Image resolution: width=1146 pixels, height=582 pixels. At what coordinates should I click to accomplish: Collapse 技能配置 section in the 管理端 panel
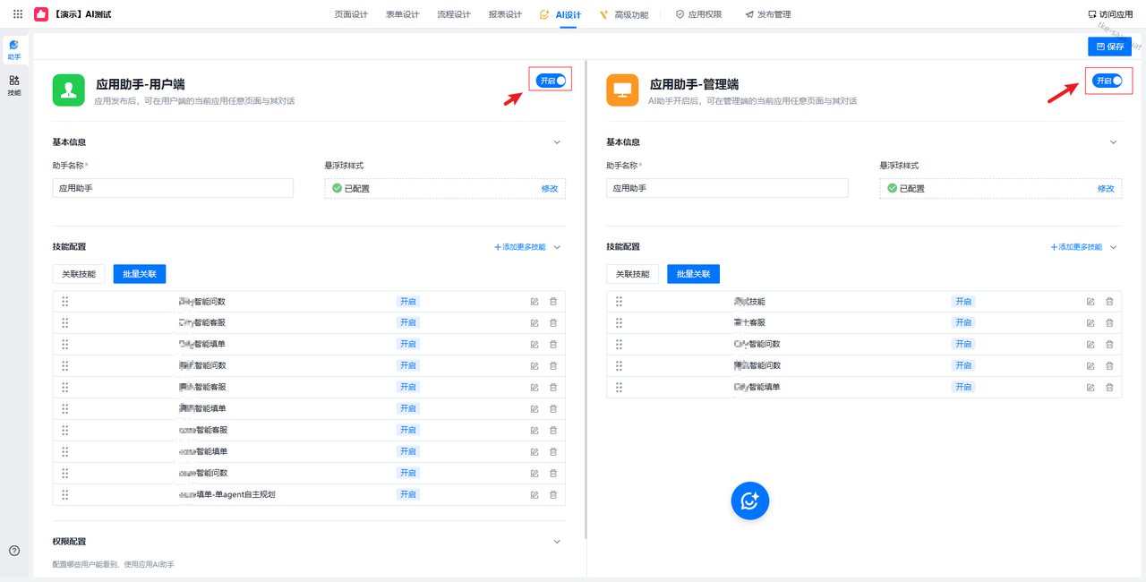1114,247
